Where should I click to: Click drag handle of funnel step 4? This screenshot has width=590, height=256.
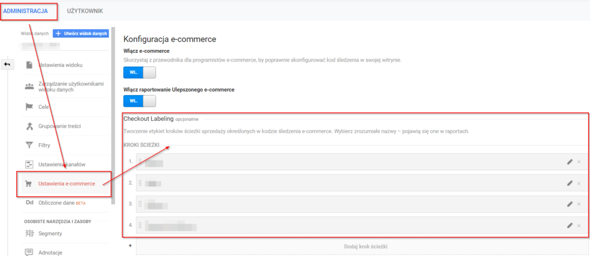[140, 225]
